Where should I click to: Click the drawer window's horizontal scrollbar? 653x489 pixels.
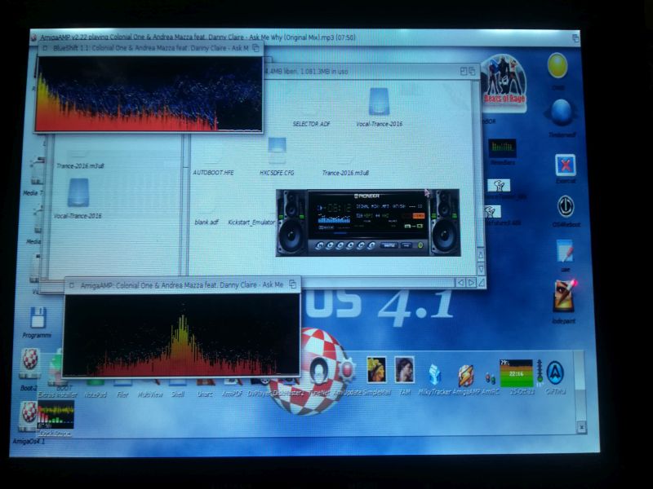pos(378,283)
